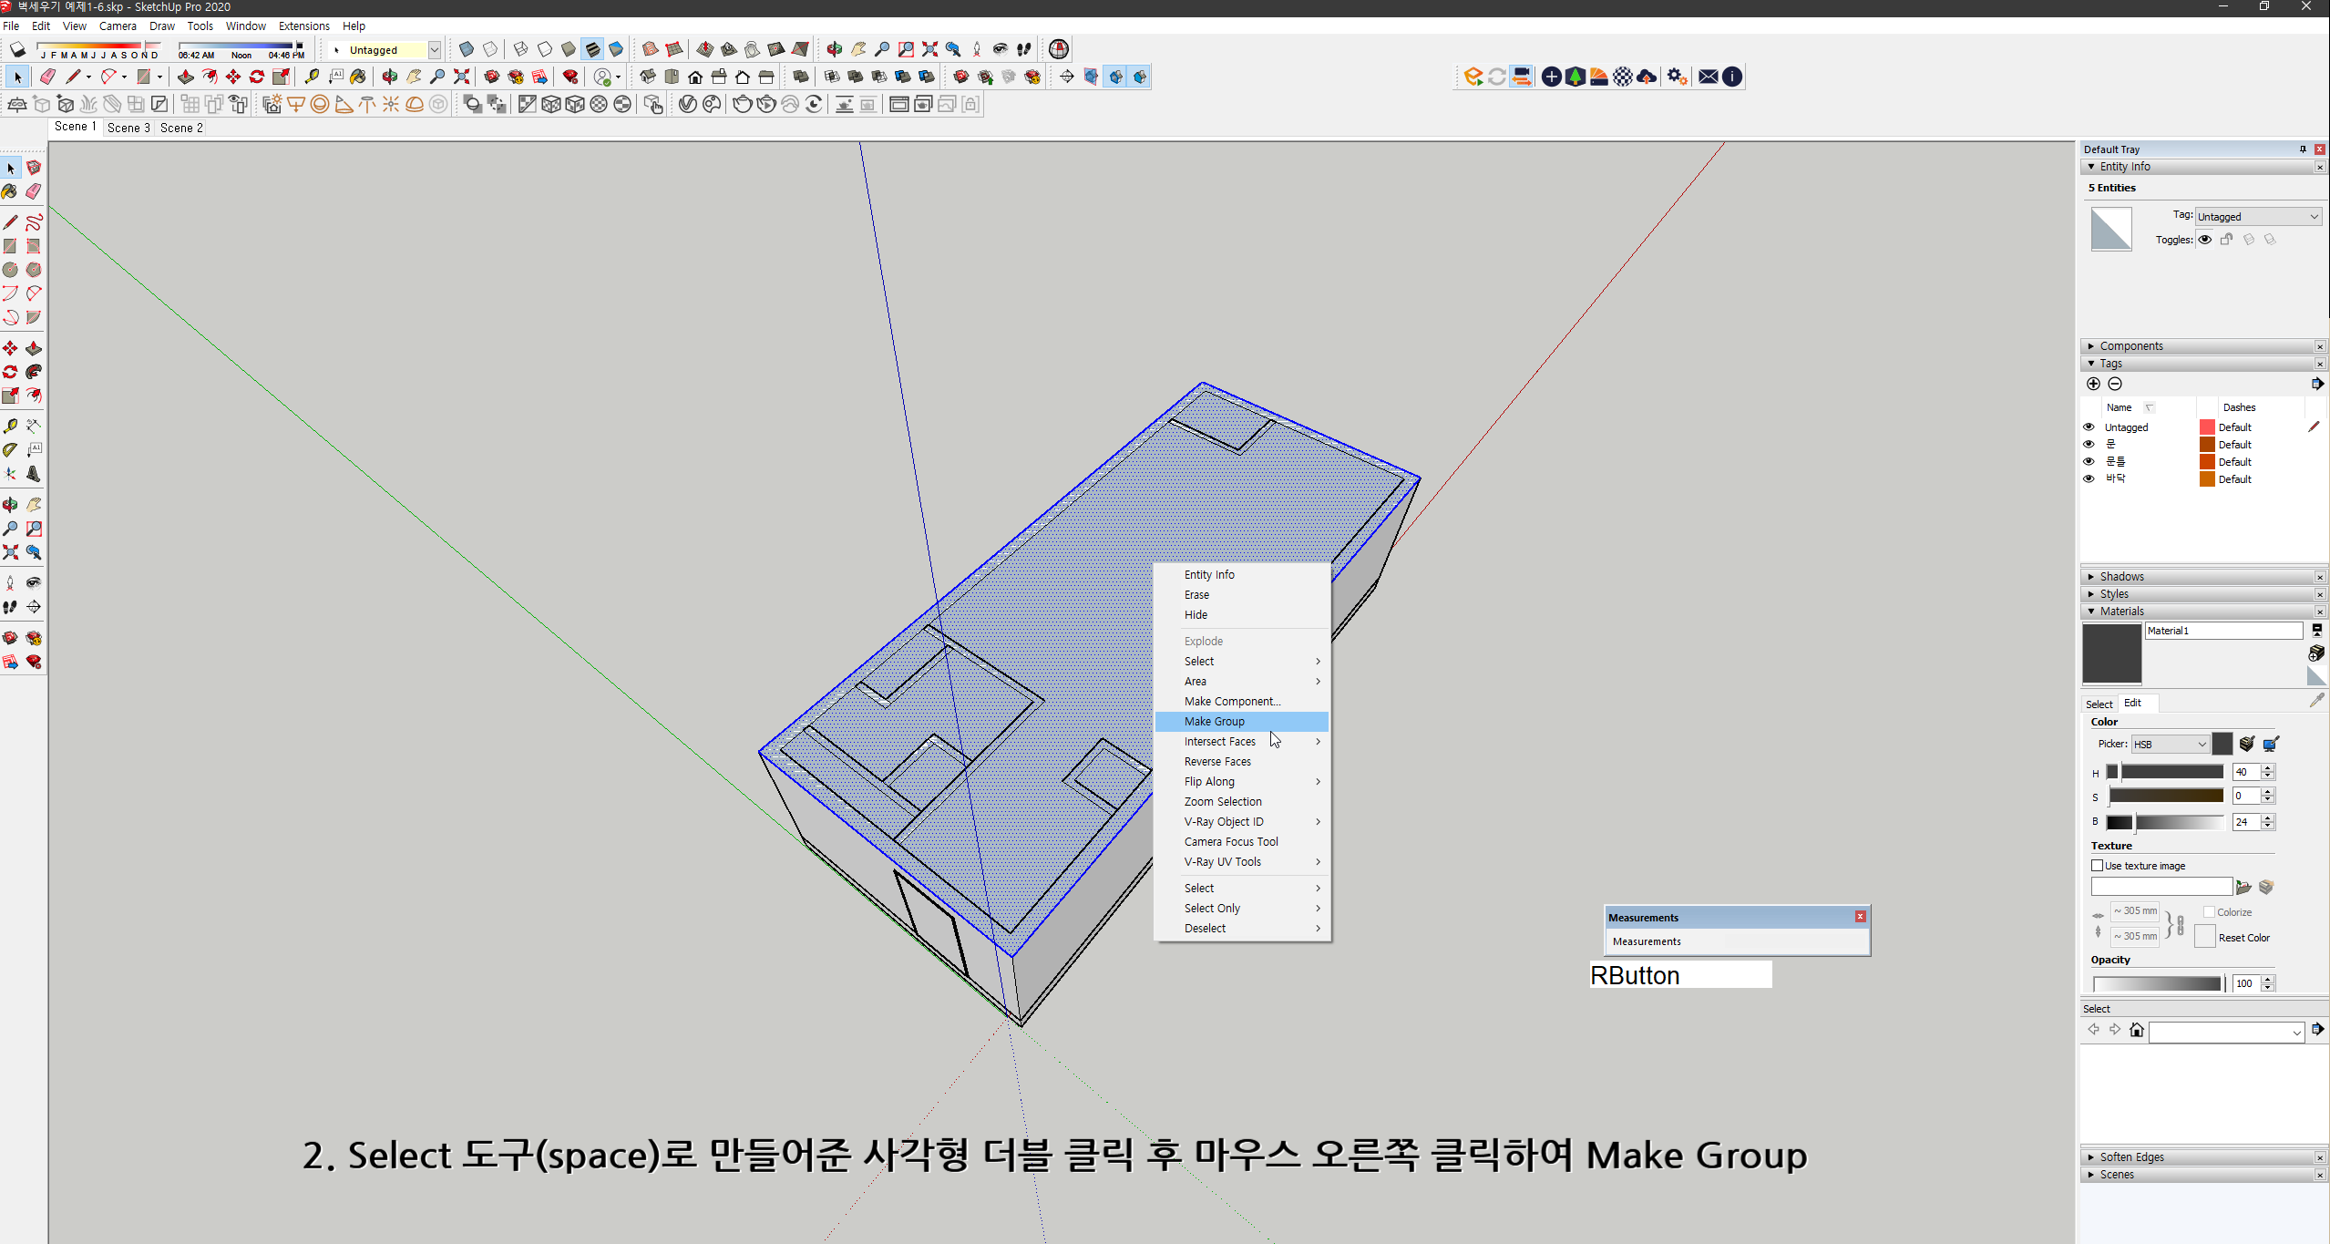Screen dimensions: 2330x1244
Task: Add a new tag with the plus icon
Action: [2093, 384]
